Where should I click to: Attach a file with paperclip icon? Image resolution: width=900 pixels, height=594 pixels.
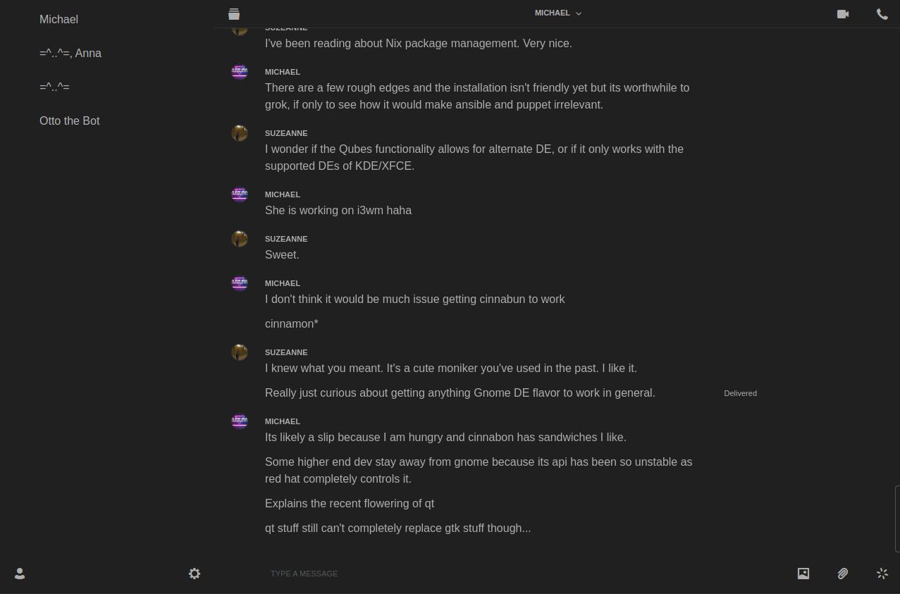[842, 574]
